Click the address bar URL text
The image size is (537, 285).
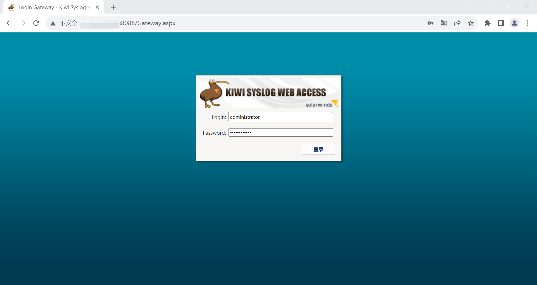(x=147, y=23)
